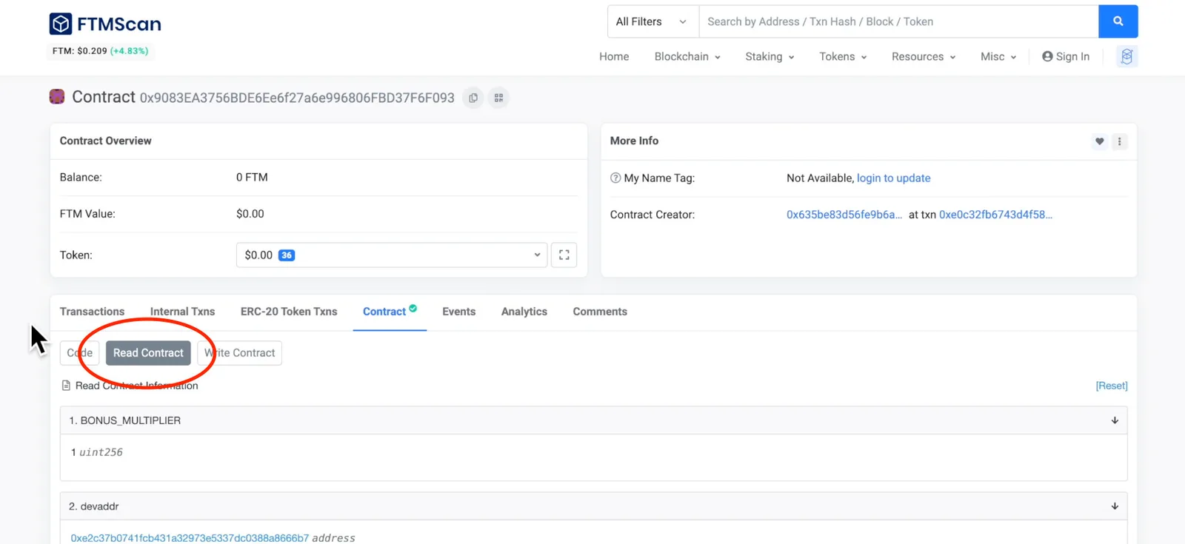Copy the contract address to clipboard
The height and width of the screenshot is (544, 1185).
[473, 98]
